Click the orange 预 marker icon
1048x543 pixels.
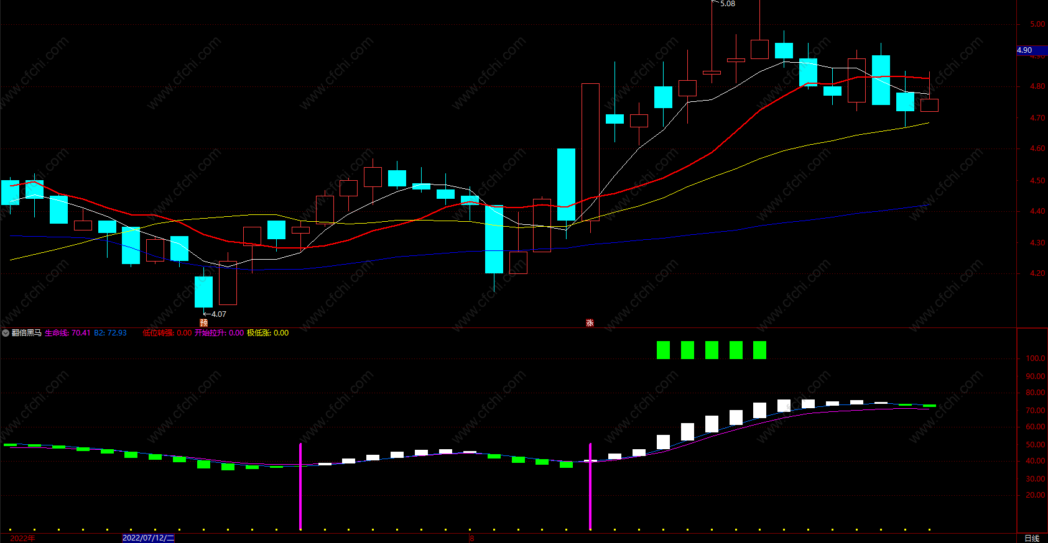click(x=203, y=322)
